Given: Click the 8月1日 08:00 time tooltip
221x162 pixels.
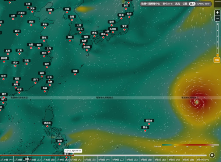Looking at the screenshot, I should click(x=73, y=151).
